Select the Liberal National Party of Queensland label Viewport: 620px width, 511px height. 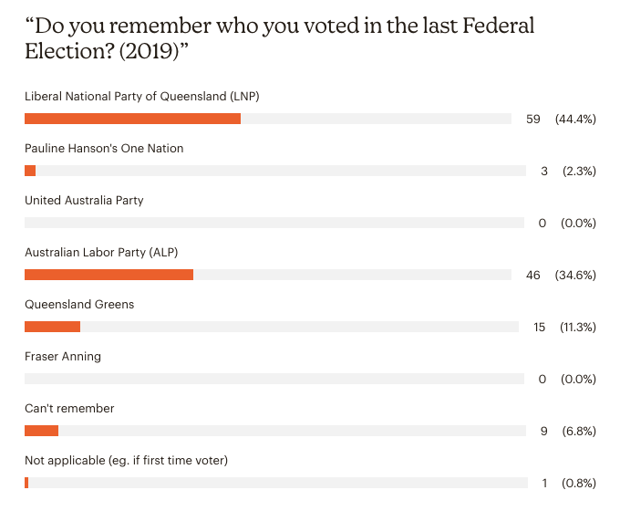coord(142,96)
